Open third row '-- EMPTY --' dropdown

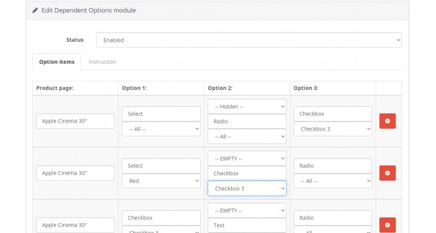point(247,210)
